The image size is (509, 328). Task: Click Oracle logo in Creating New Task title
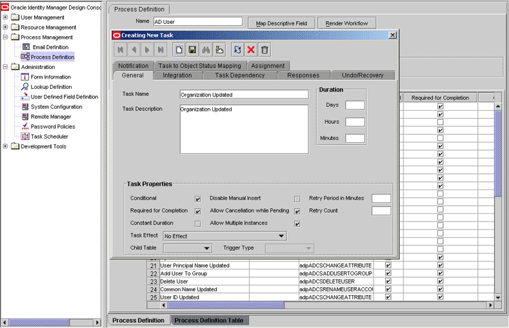[x=117, y=35]
